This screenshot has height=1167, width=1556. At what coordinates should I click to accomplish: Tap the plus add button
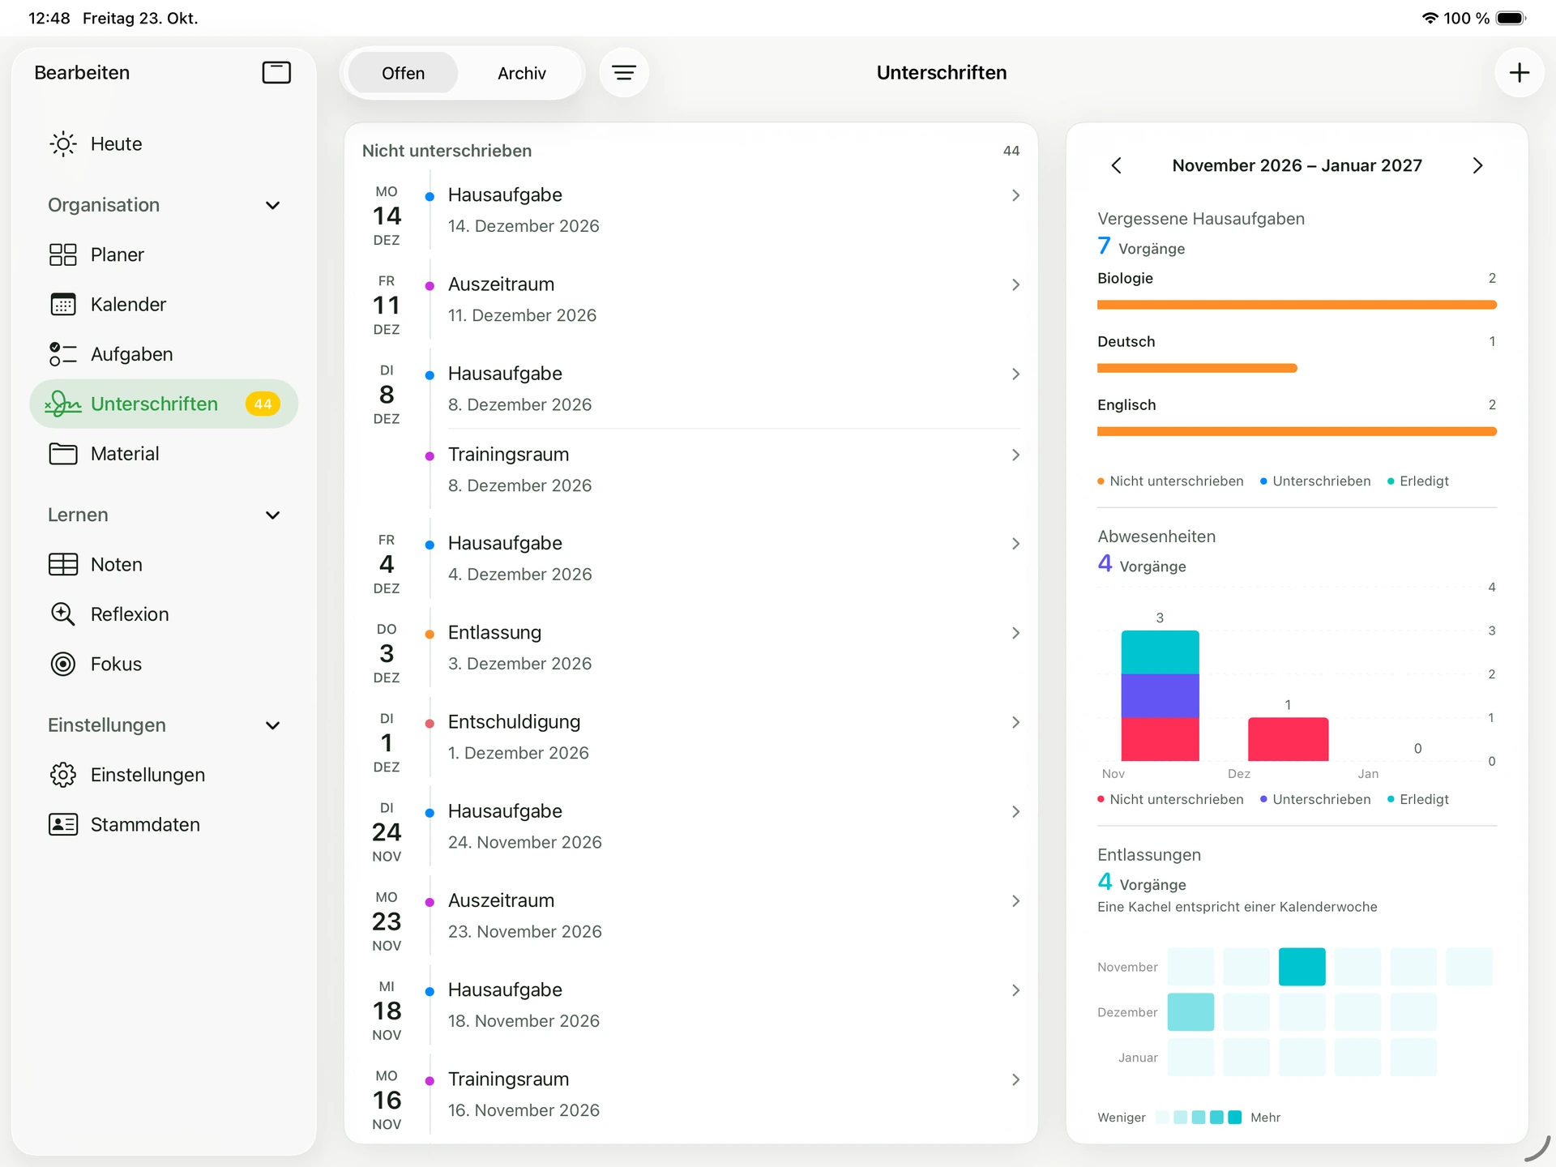[1519, 73]
